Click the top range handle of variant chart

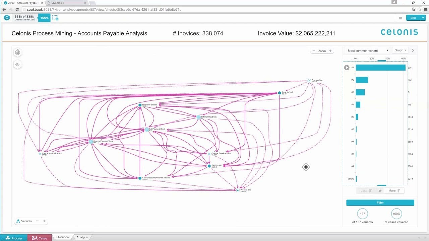click(382, 61)
